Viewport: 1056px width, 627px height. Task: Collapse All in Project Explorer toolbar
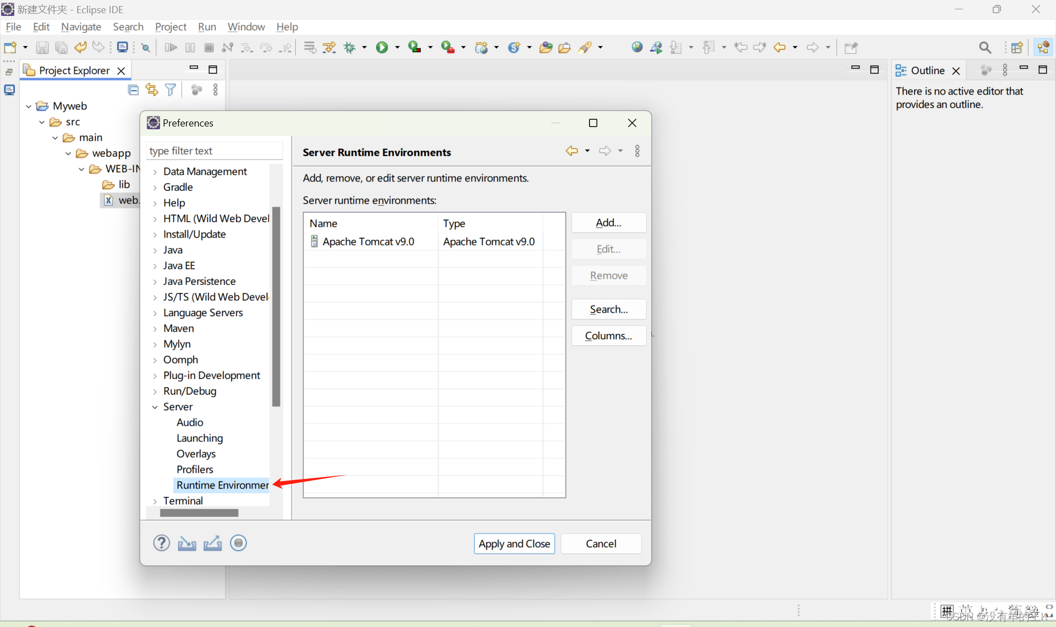(133, 90)
